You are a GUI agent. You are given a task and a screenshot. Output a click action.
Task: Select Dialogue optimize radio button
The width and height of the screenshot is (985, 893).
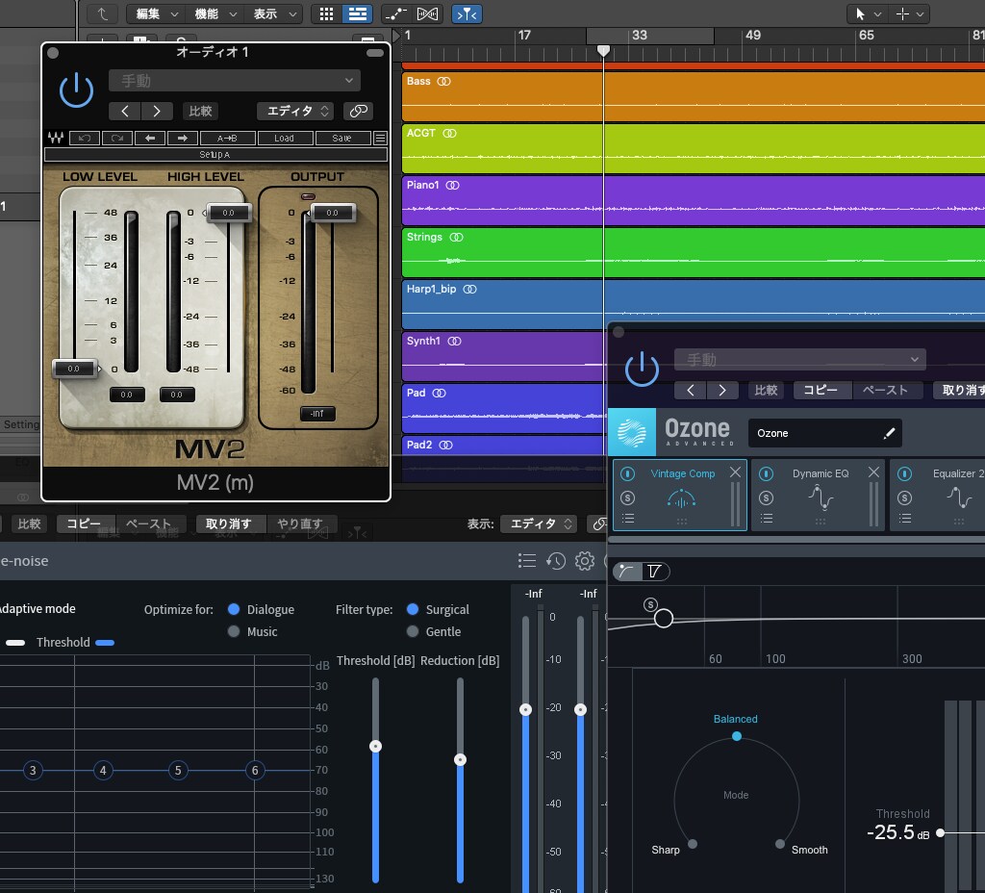[x=234, y=609]
